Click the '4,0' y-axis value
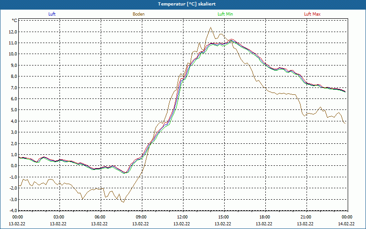 click(14, 121)
